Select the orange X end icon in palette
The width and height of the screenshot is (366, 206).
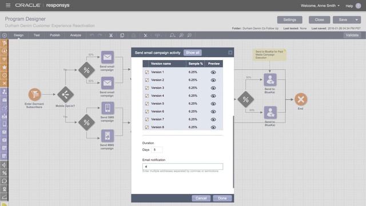[x=4, y=83]
